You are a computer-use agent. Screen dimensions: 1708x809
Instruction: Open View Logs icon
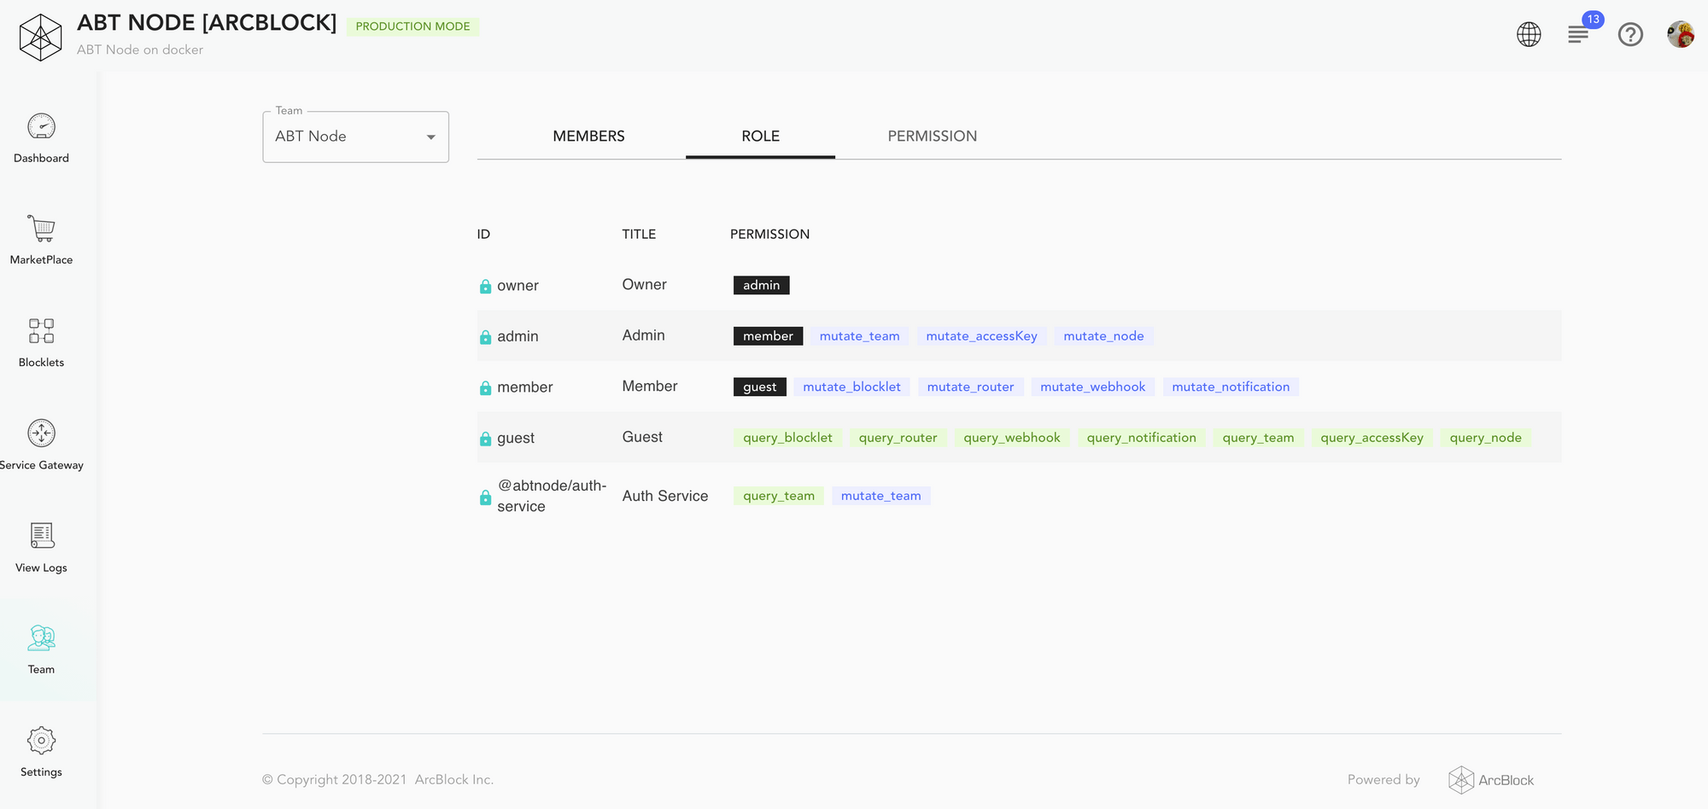tap(41, 536)
